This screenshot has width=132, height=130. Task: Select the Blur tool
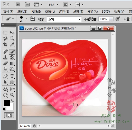pyautogui.click(x=5, y=69)
